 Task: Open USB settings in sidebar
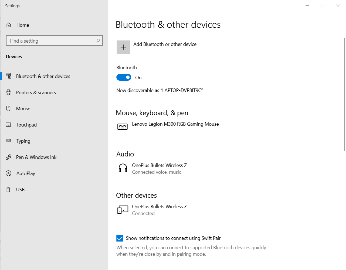(x=20, y=189)
